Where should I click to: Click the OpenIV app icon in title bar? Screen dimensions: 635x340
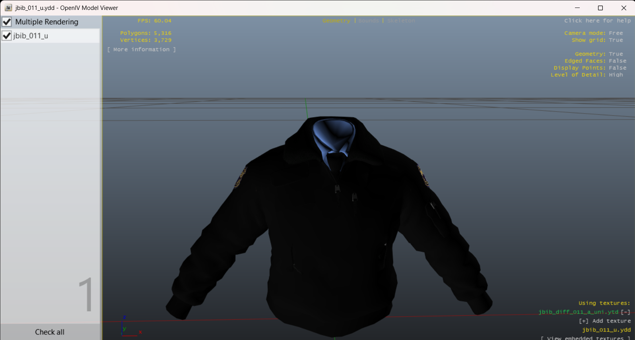[8, 8]
